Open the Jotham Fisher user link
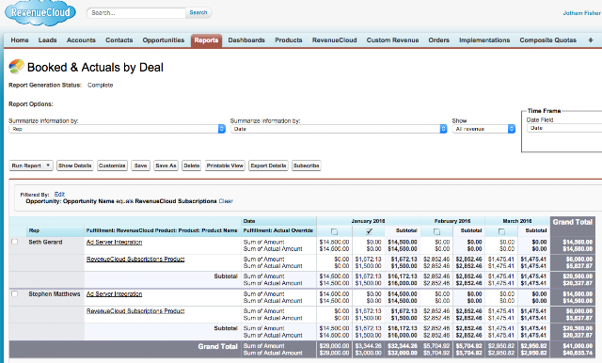 click(581, 13)
